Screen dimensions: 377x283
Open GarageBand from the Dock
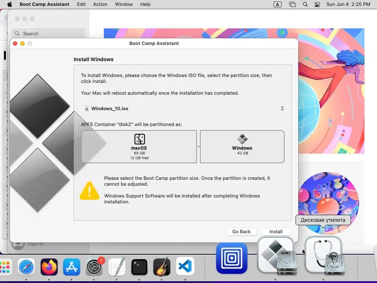tap(162, 267)
